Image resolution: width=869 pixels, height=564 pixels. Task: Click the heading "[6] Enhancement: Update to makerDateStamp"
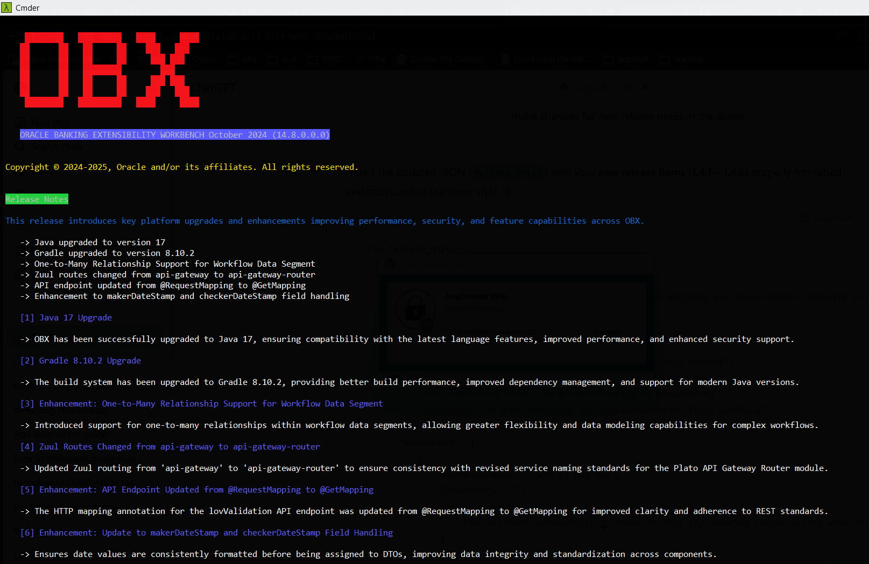pyautogui.click(x=207, y=533)
